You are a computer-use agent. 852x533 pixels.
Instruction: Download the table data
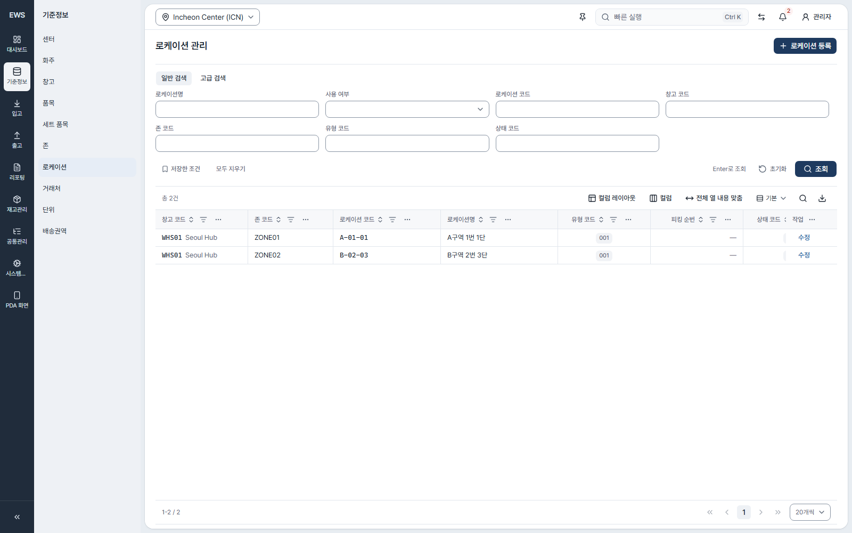pyautogui.click(x=822, y=198)
